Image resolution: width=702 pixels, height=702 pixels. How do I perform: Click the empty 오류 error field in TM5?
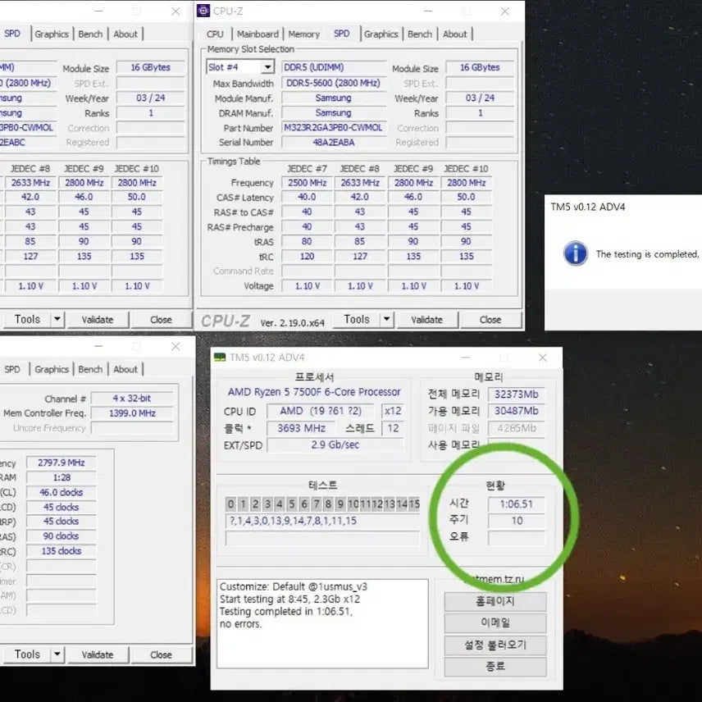516,538
